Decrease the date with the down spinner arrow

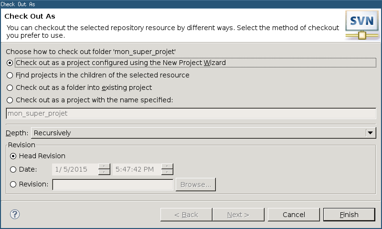[x=104, y=172]
